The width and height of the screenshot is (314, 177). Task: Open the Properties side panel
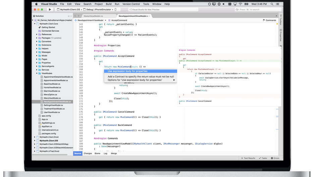(x=280, y=36)
